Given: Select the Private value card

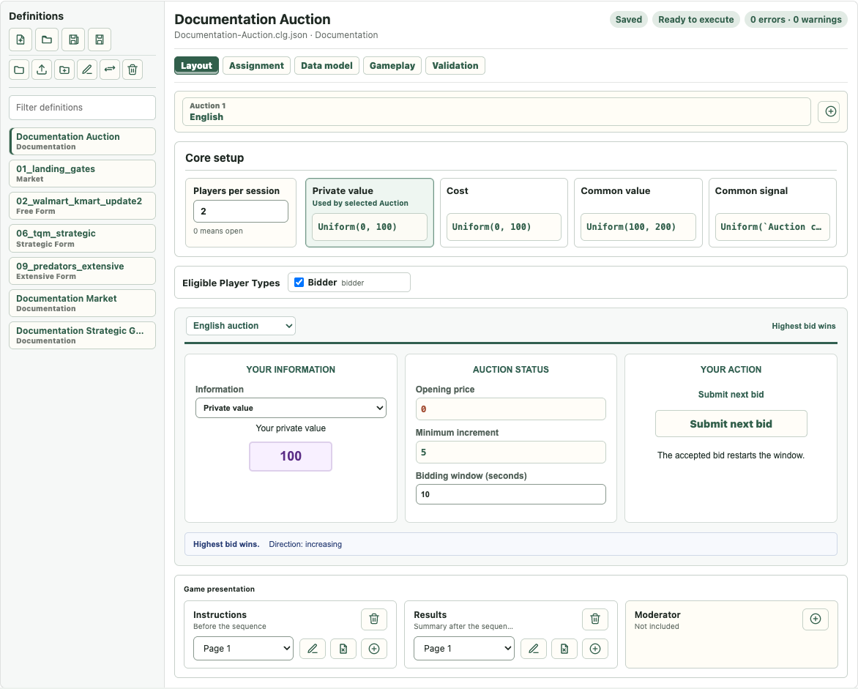Looking at the screenshot, I should (x=370, y=213).
